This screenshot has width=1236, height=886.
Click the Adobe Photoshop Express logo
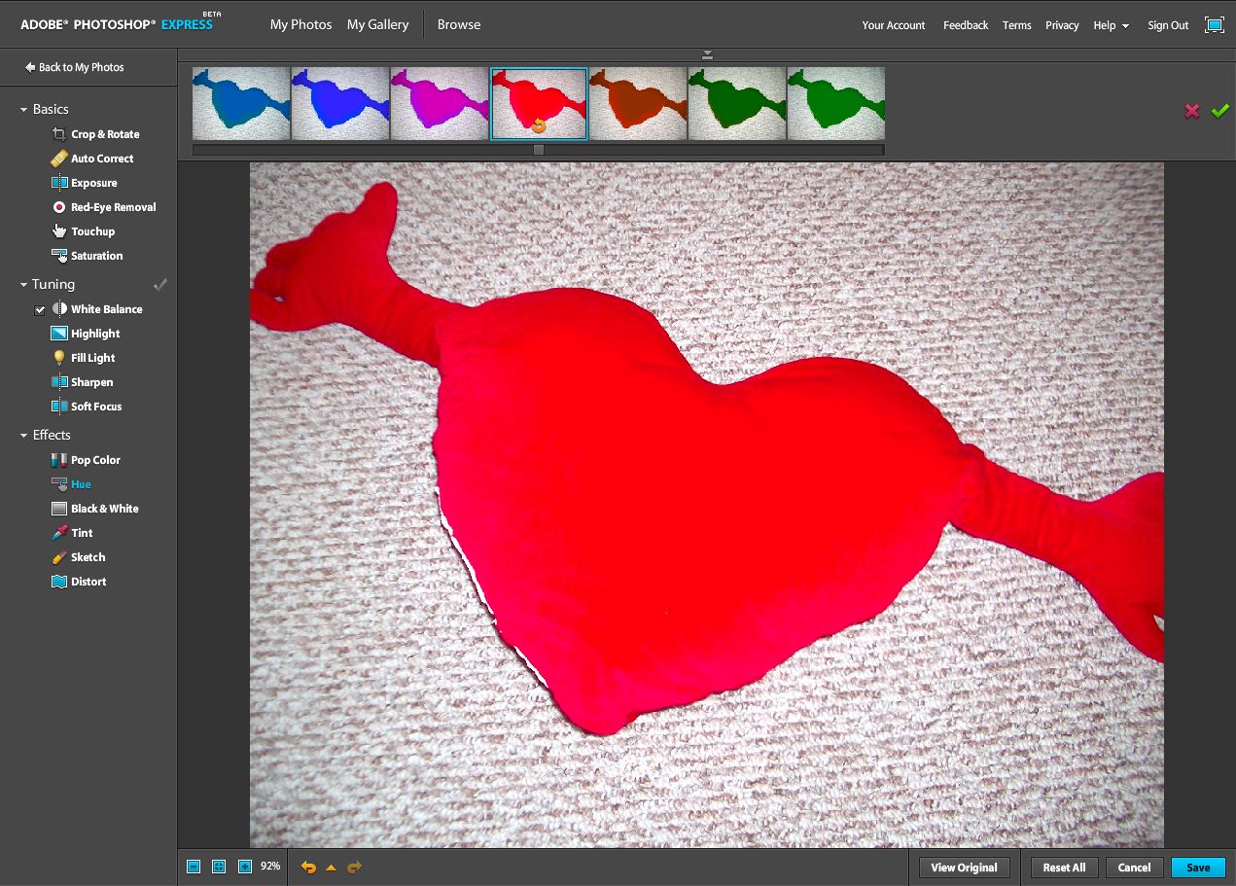coord(121,22)
